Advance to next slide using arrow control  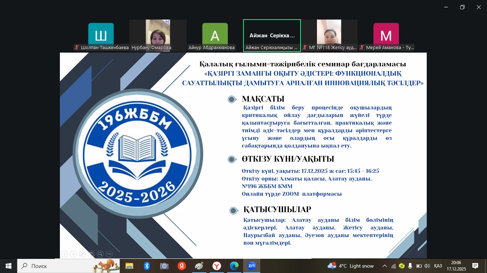[x=73, y=254]
